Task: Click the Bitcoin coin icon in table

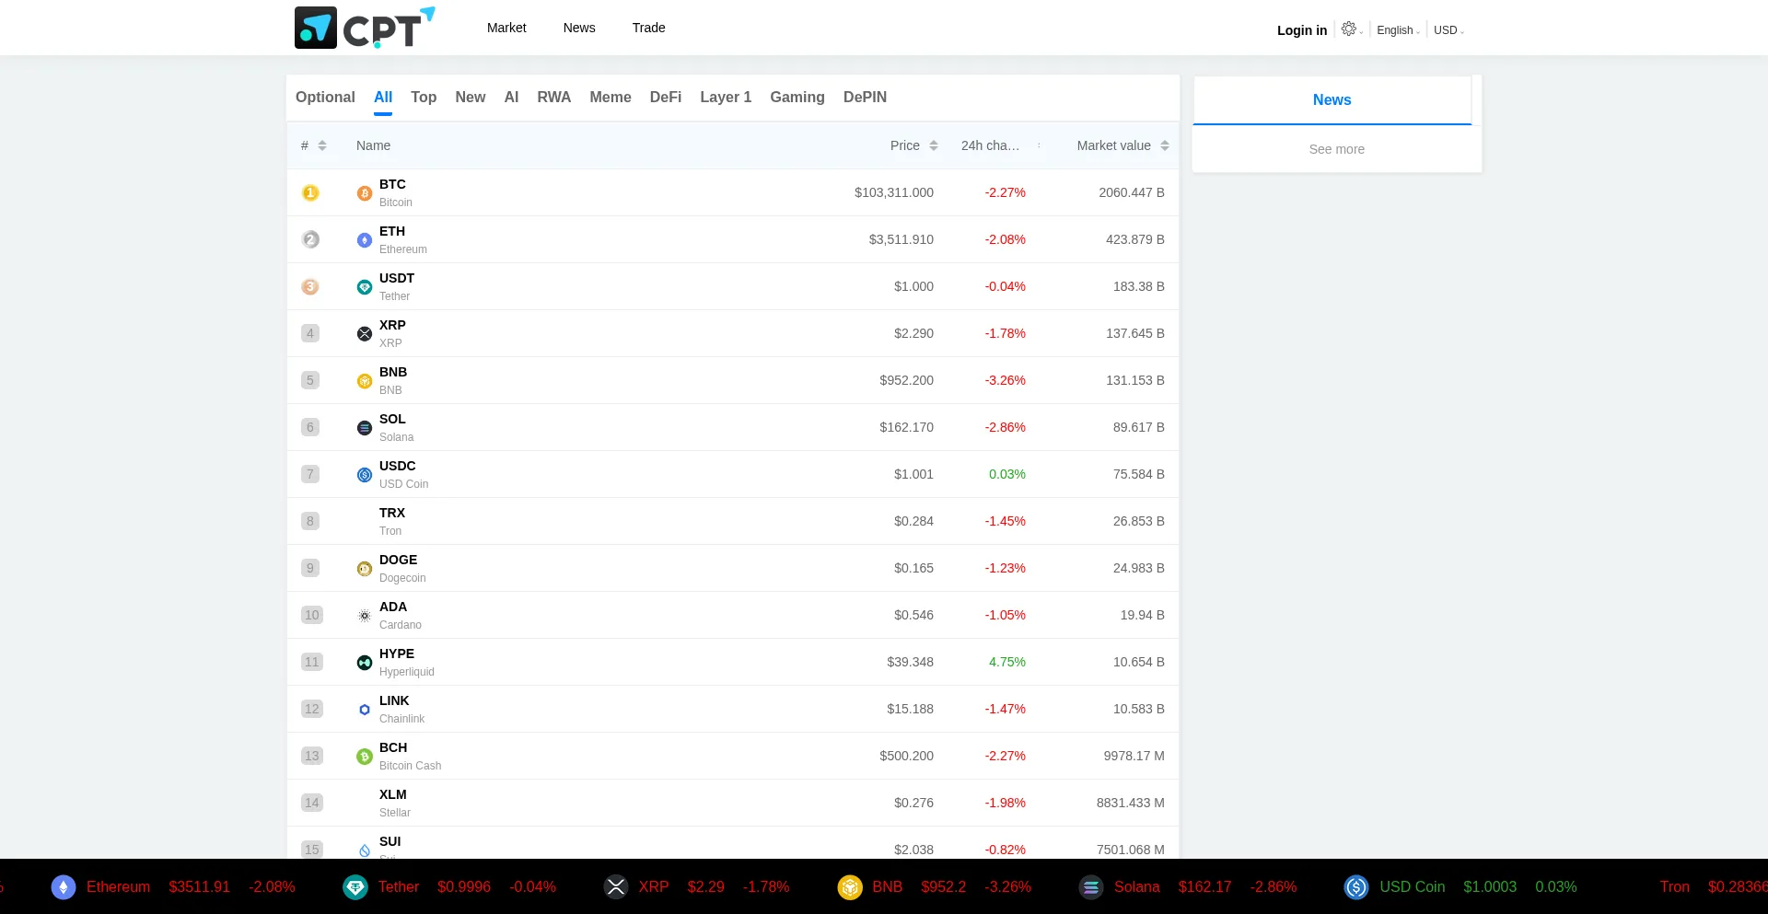Action: [365, 193]
